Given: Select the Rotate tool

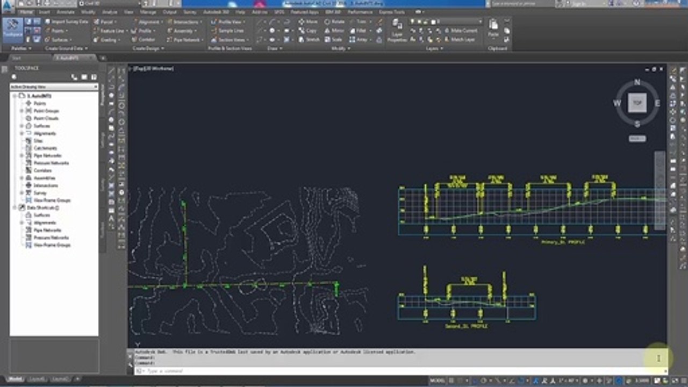Looking at the screenshot, I should (334, 22).
